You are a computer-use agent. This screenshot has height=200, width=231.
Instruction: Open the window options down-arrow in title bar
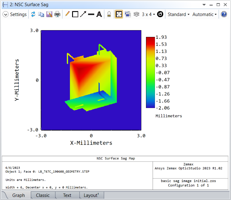coord(204,5)
